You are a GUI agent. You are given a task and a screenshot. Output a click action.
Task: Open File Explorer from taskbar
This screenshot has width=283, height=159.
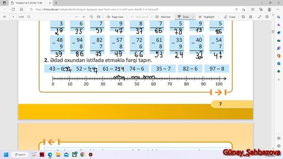pos(58,155)
